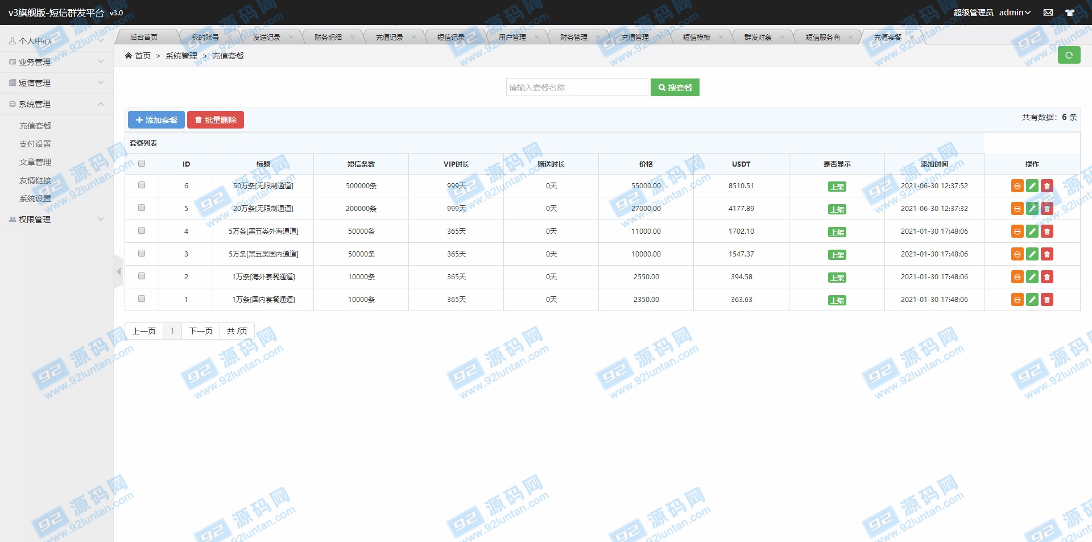Expand the 业务管理 sidebar menu

tap(56, 62)
